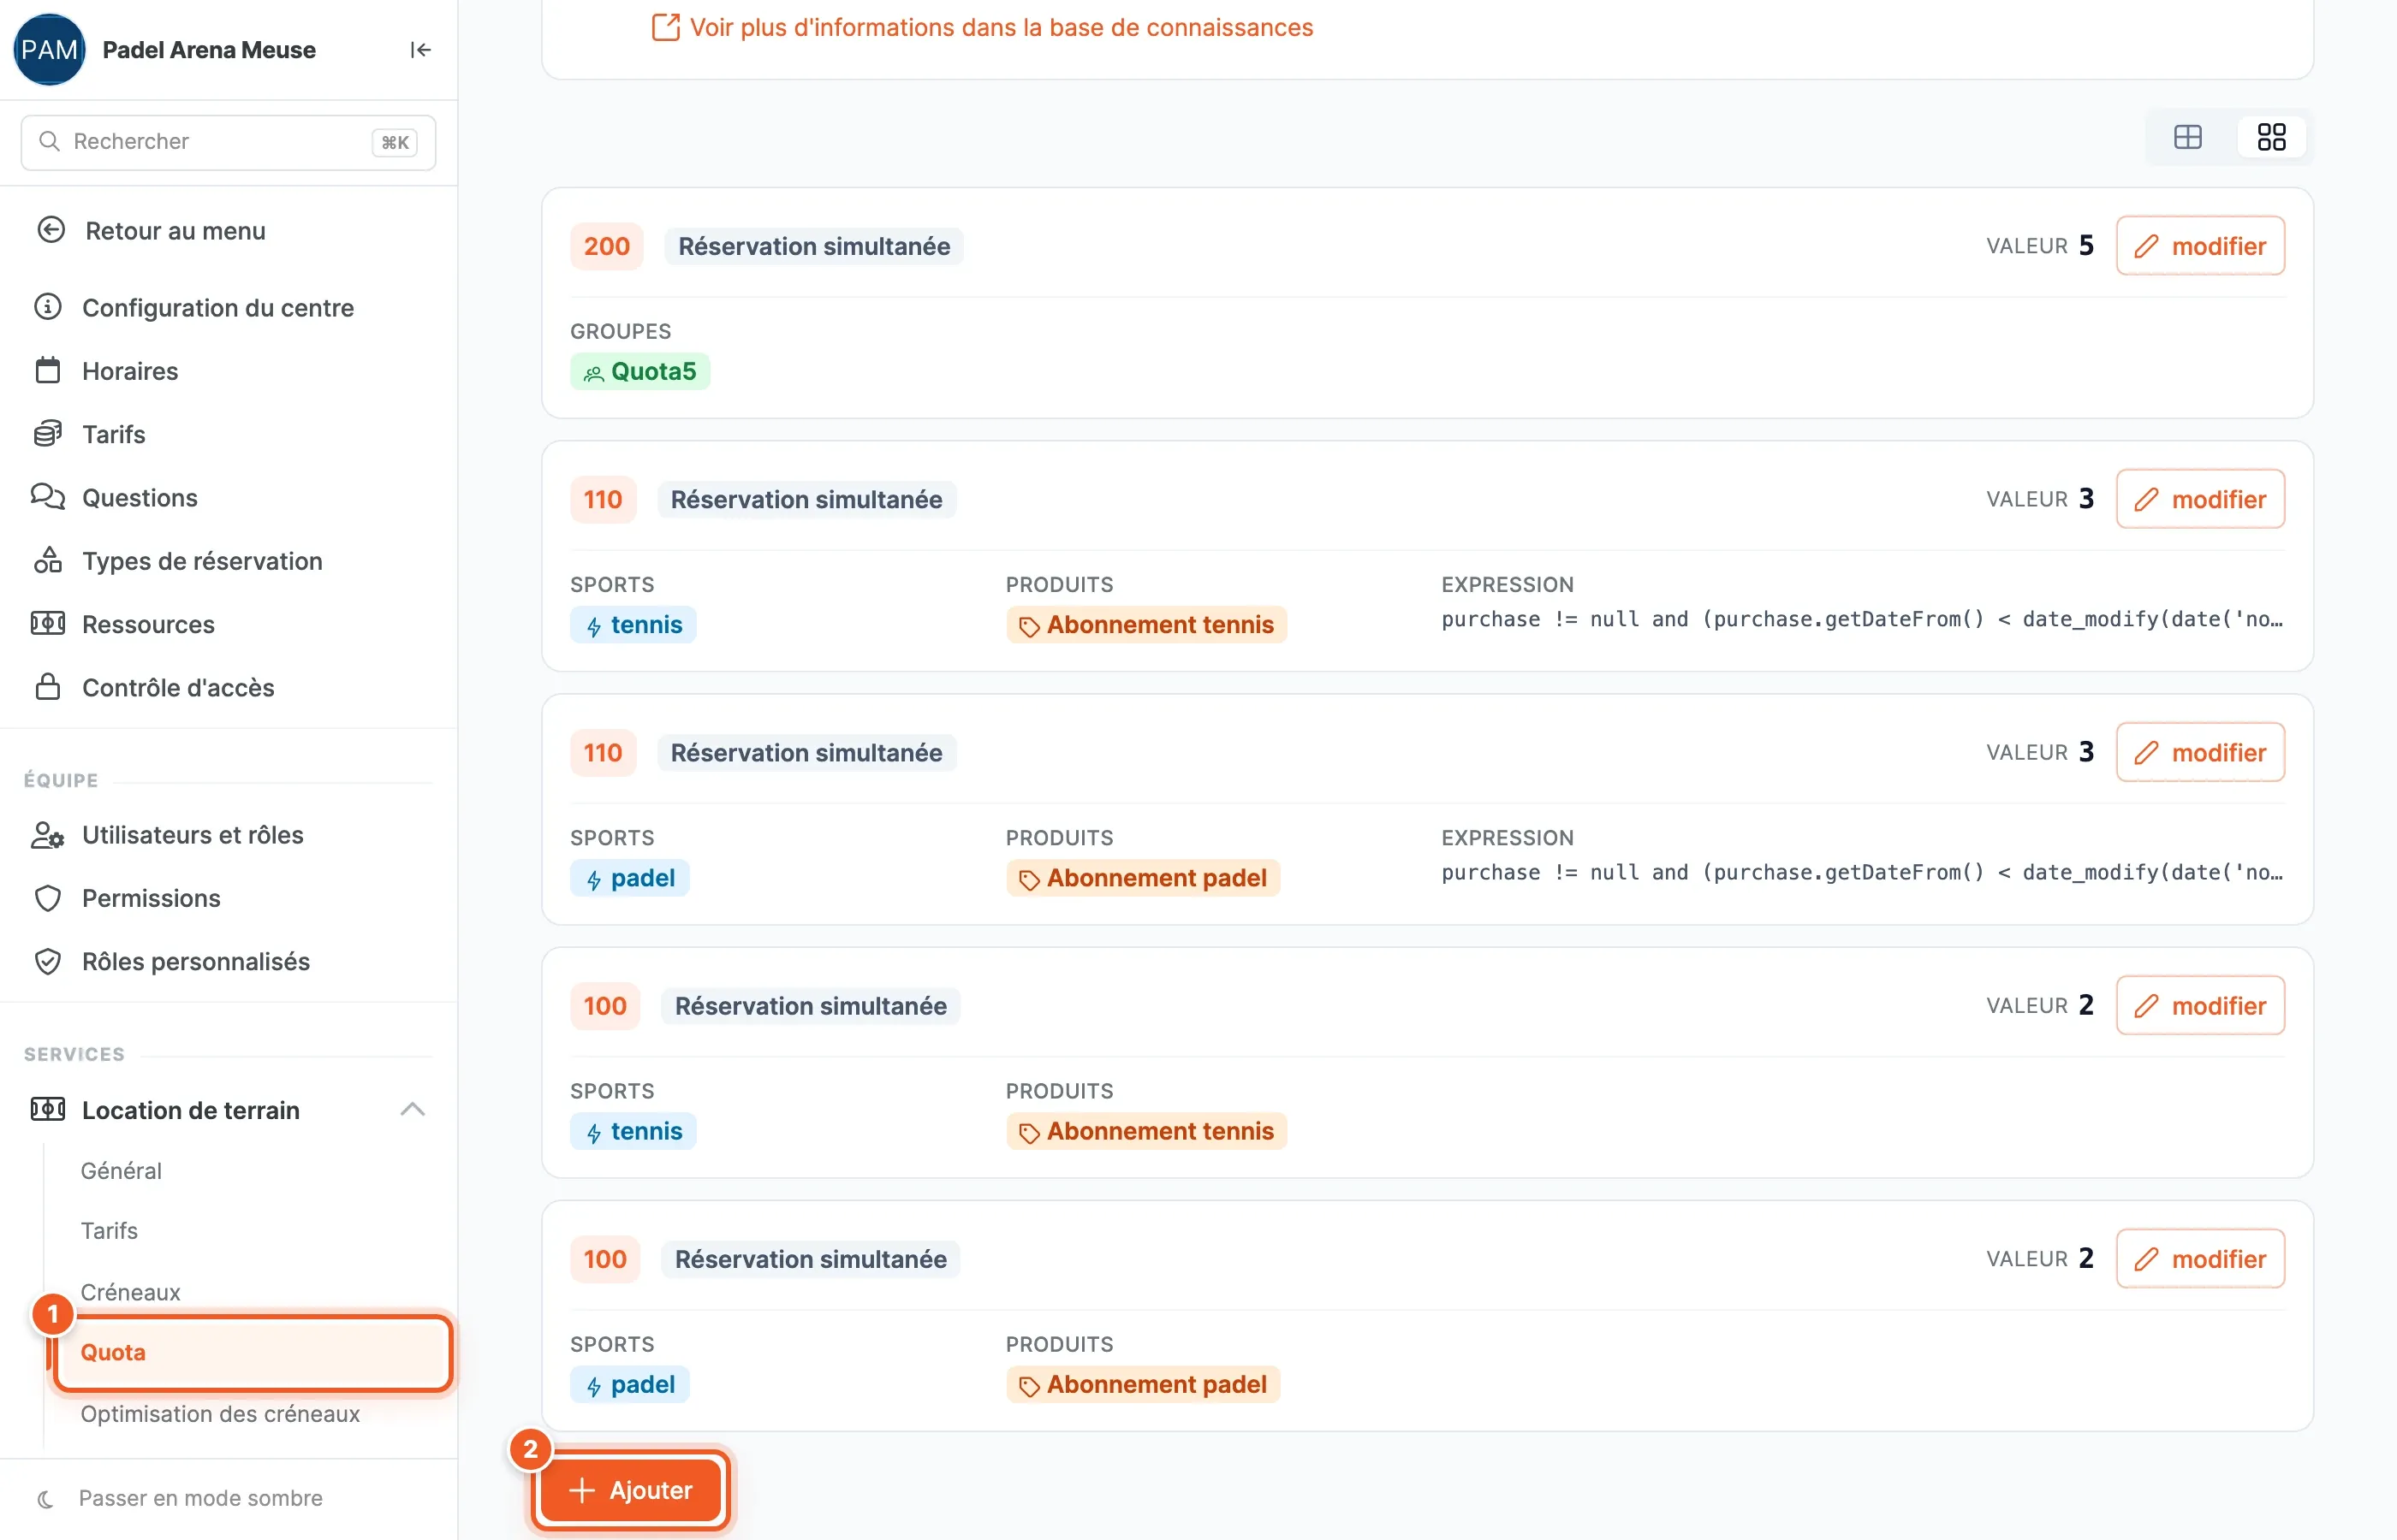Click the Location de terrain field icon
This screenshot has height=1540, width=2397.
[x=48, y=1110]
